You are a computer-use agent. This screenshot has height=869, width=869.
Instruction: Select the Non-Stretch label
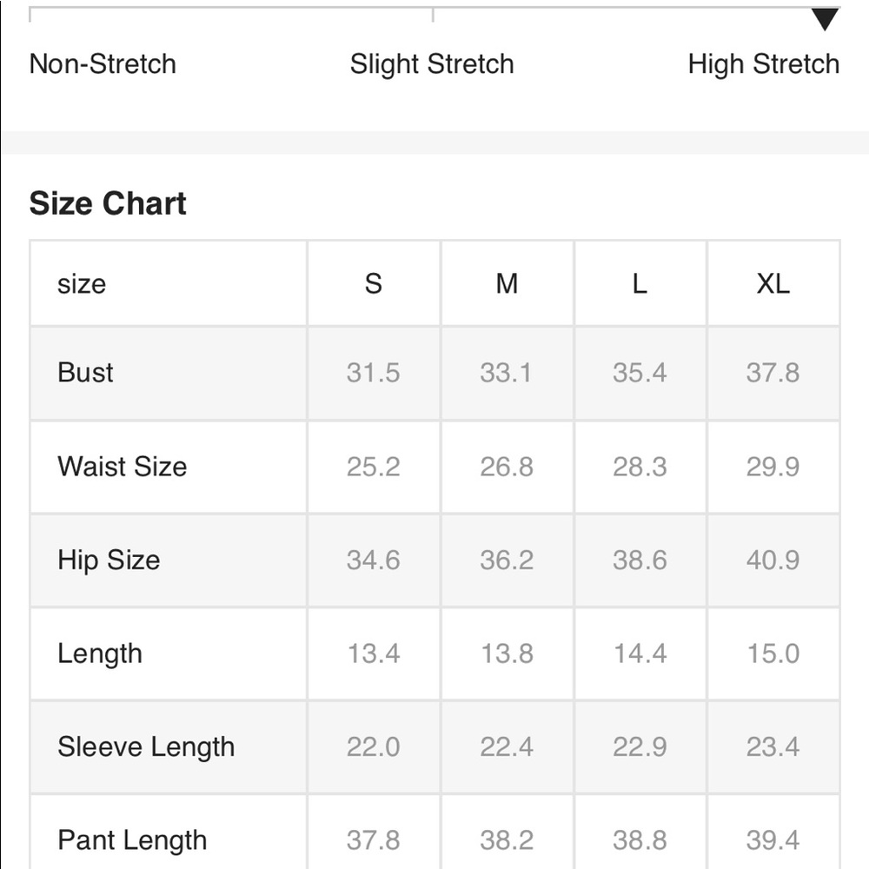103,64
